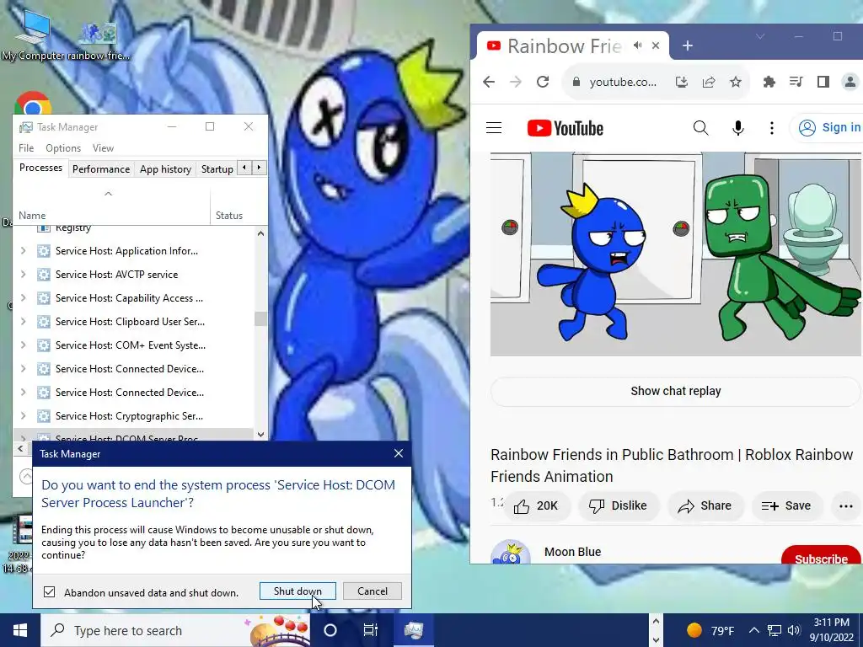Open the Moon Blue channel avatar
The height and width of the screenshot is (647, 863).
pyautogui.click(x=510, y=553)
